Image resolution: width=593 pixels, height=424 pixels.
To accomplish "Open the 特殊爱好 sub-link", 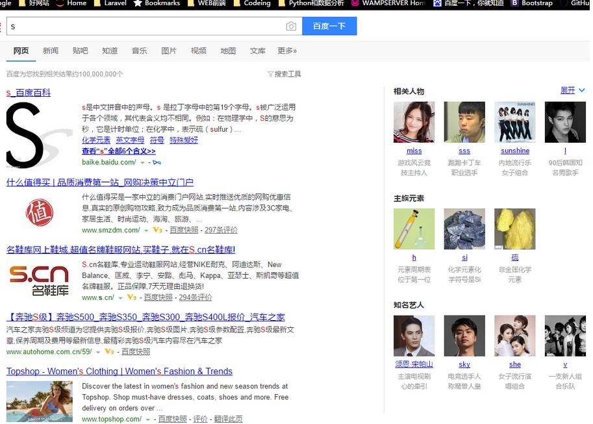I will pyautogui.click(x=184, y=140).
